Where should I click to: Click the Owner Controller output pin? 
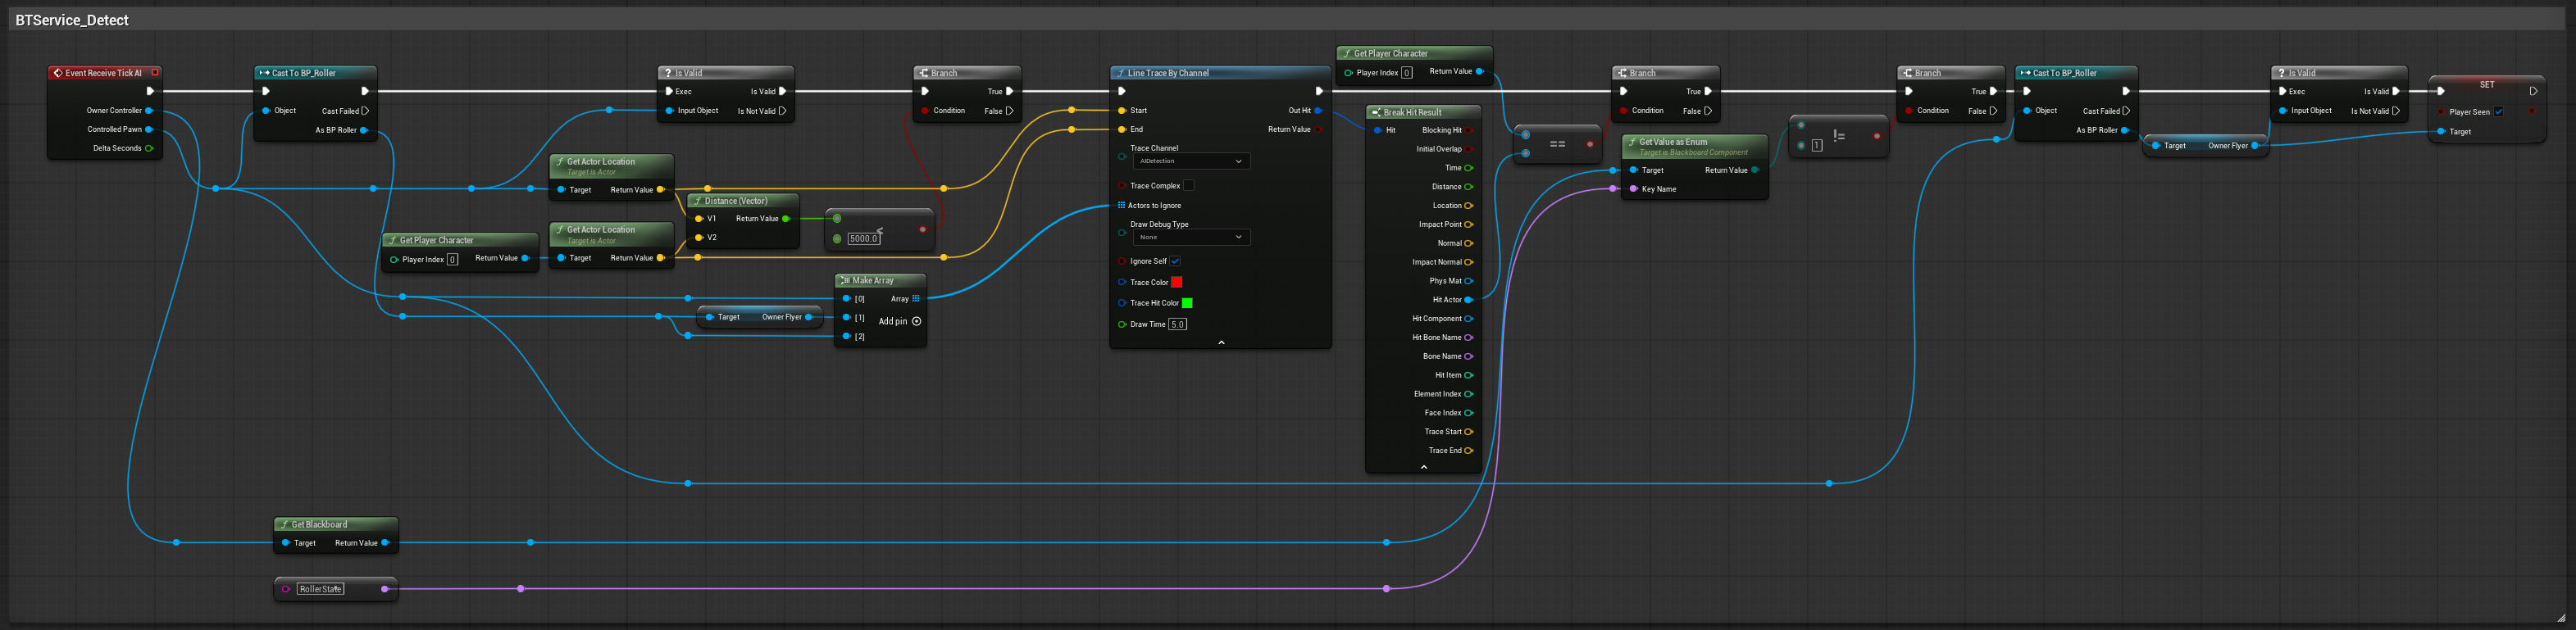[149, 111]
